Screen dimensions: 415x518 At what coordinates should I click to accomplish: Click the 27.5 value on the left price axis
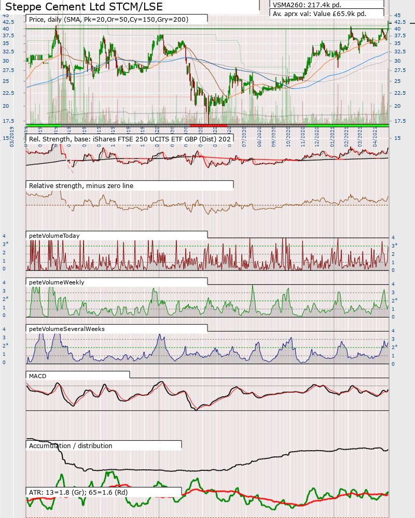(8, 70)
